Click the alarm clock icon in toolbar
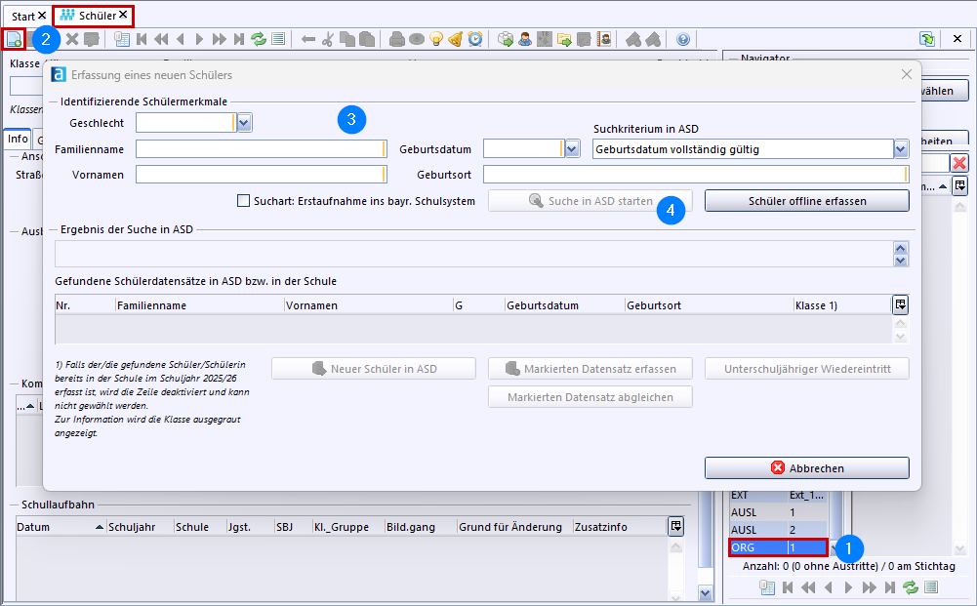The height and width of the screenshot is (606, 977). pos(475,39)
